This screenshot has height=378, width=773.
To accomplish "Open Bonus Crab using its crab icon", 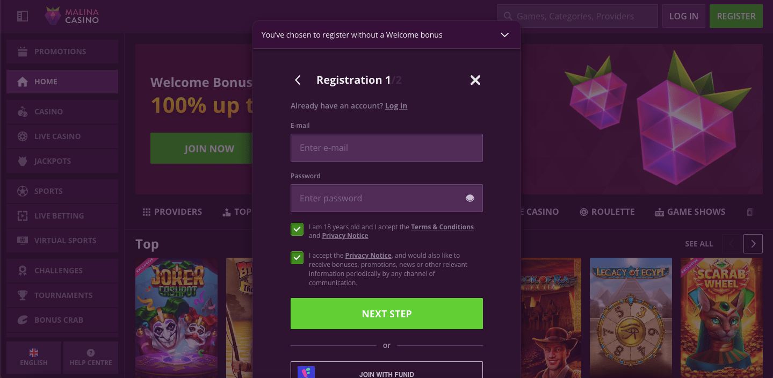I will click(23, 319).
